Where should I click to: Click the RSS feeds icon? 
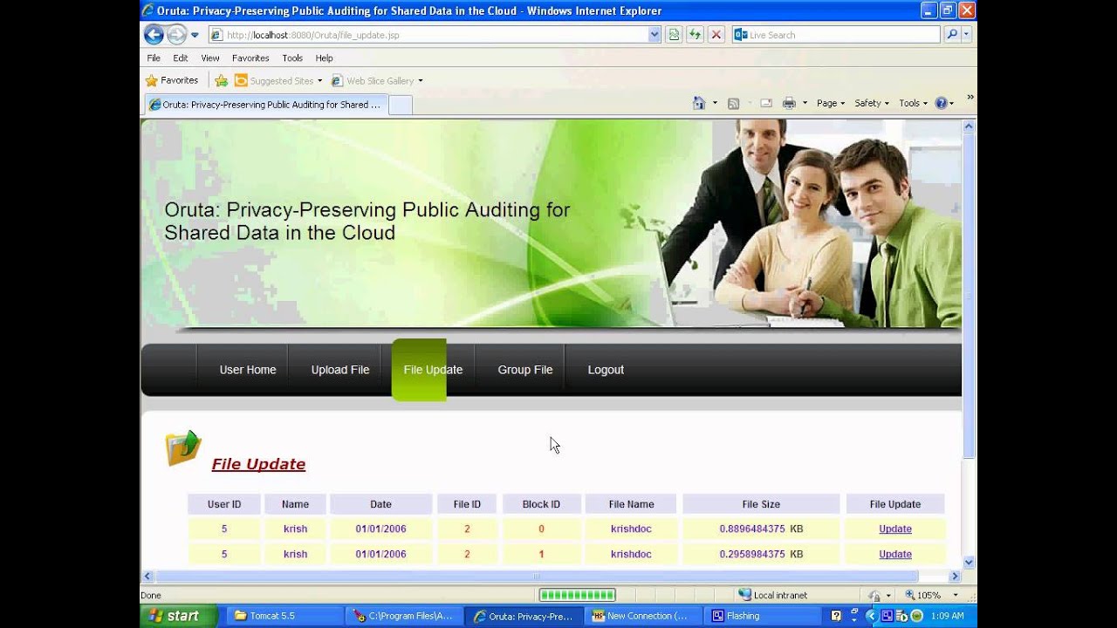pyautogui.click(x=733, y=103)
